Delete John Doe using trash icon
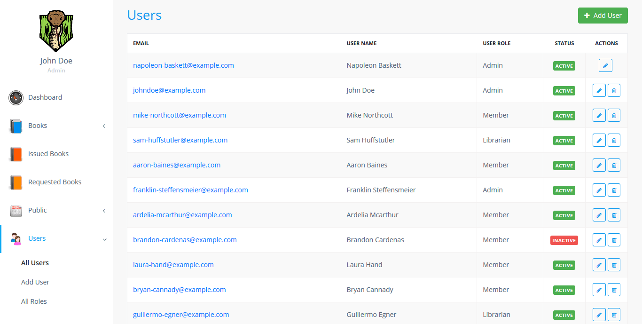The width and height of the screenshot is (642, 324). pos(614,90)
